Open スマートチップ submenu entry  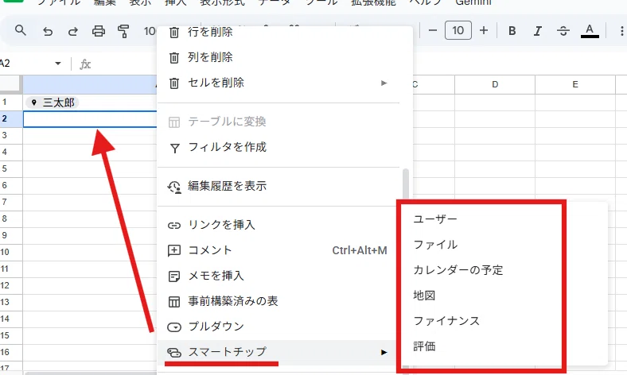pos(278,352)
